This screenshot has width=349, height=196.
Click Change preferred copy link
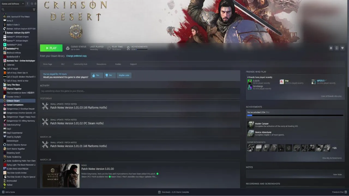pos(76,56)
